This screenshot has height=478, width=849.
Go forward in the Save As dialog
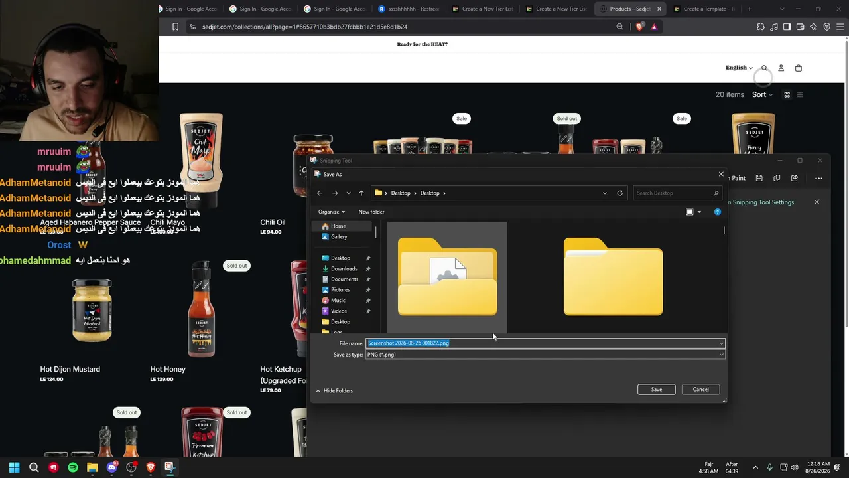335,193
